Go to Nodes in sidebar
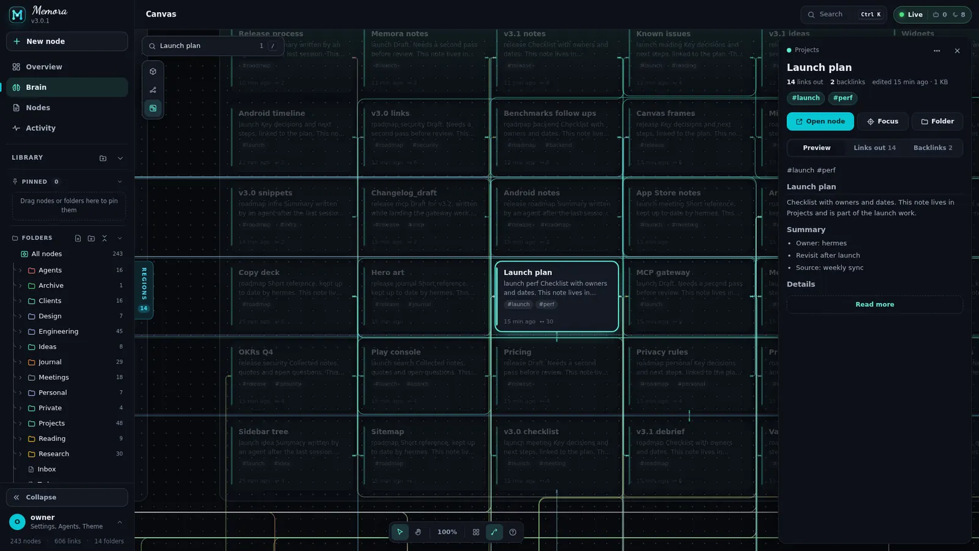This screenshot has width=979, height=551. (x=67, y=108)
